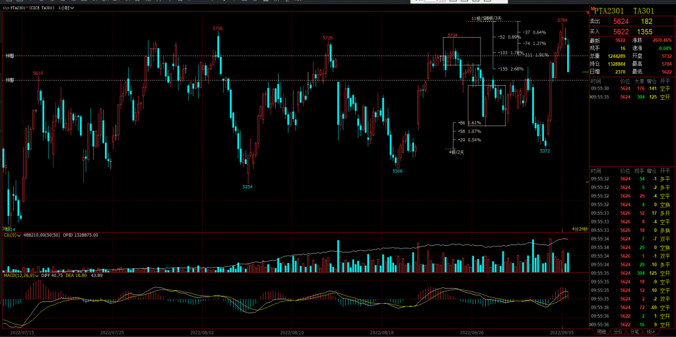Click the 5254 low price label
Viewport: 676px width, 337px height.
click(x=248, y=187)
